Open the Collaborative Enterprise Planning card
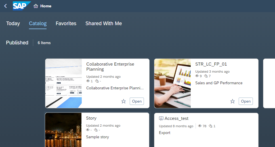This screenshot has width=275, height=147. click(x=137, y=101)
